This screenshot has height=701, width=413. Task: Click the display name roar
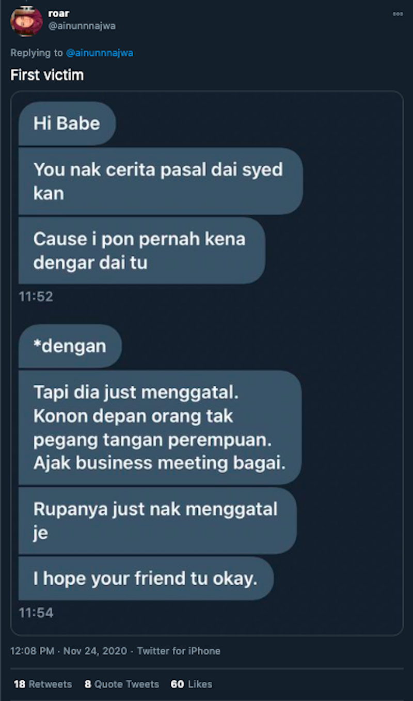58,14
